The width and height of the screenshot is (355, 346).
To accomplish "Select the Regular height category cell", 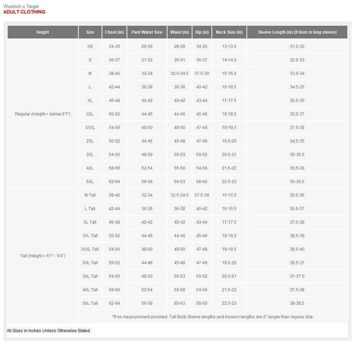I will pos(43,114).
